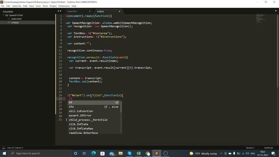Open Cortana circle icon on taskbar

(75, 153)
